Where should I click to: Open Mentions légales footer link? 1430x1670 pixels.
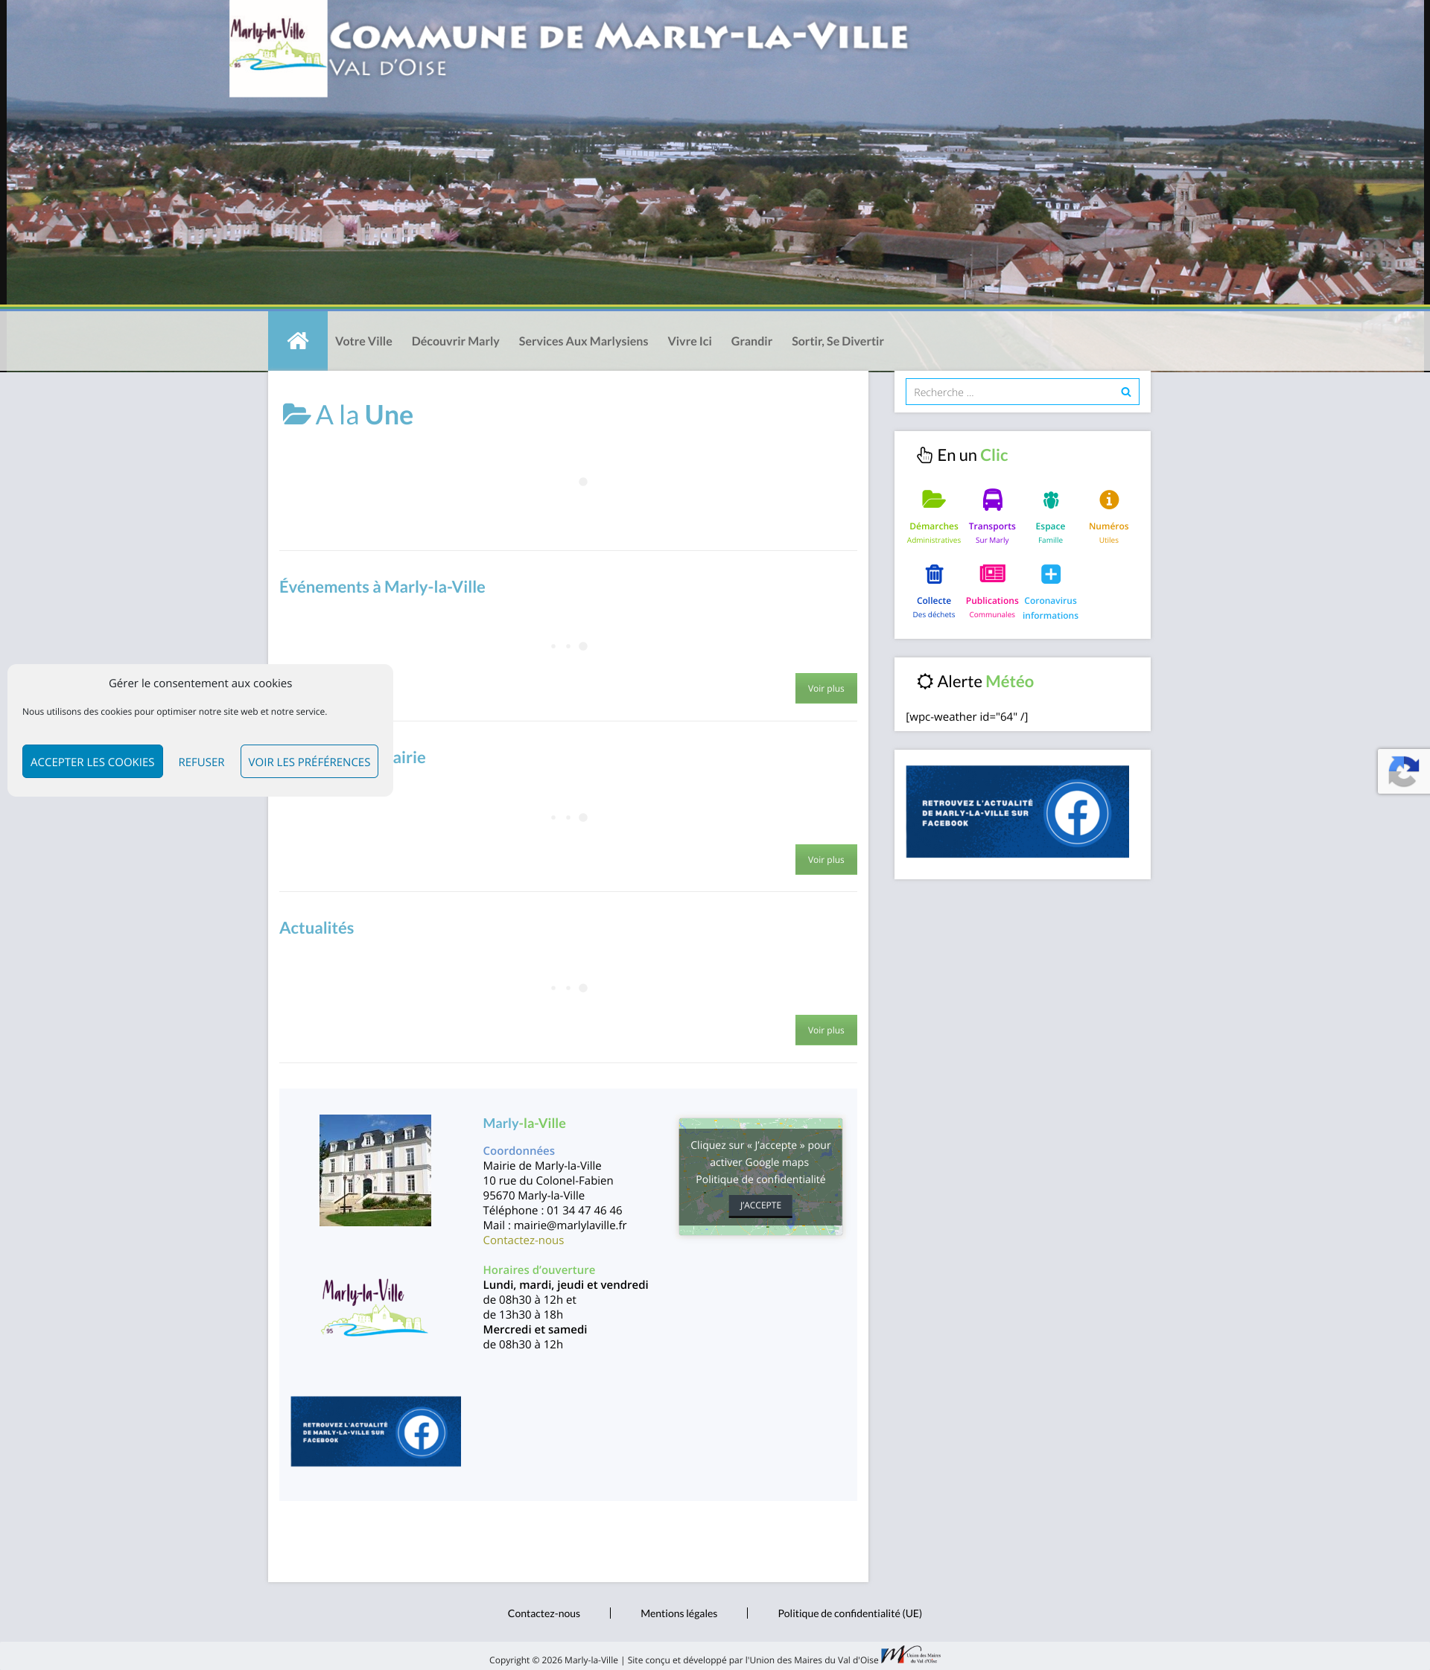679,1613
